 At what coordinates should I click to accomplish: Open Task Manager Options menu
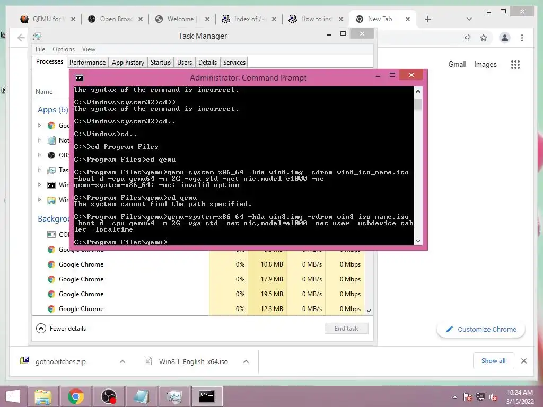64,49
